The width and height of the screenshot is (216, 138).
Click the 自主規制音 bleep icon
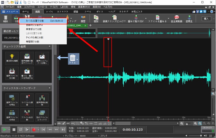tap(177, 19)
